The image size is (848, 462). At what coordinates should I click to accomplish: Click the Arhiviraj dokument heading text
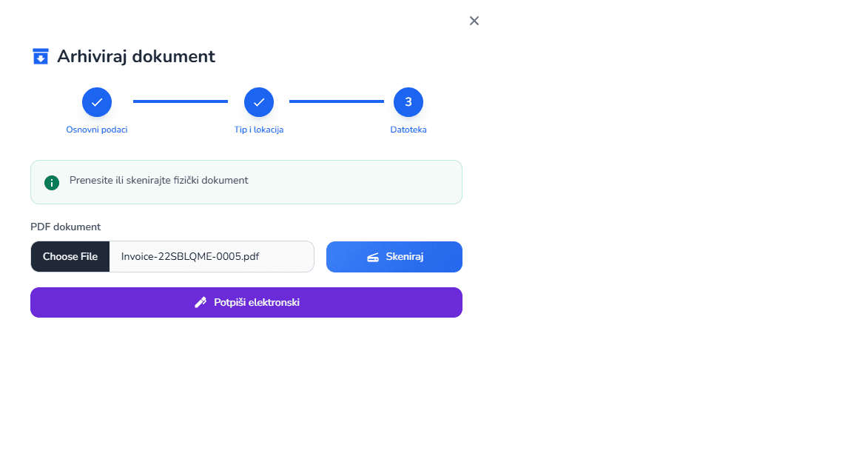point(136,56)
